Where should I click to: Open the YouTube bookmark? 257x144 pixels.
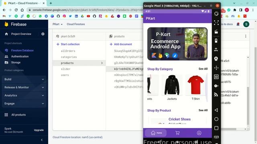pyautogui.click(x=88, y=16)
